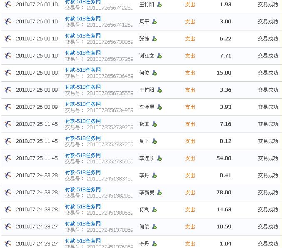Click add-contact icon next to 谢江文
This screenshot has height=248, width=282.
[x=159, y=56]
